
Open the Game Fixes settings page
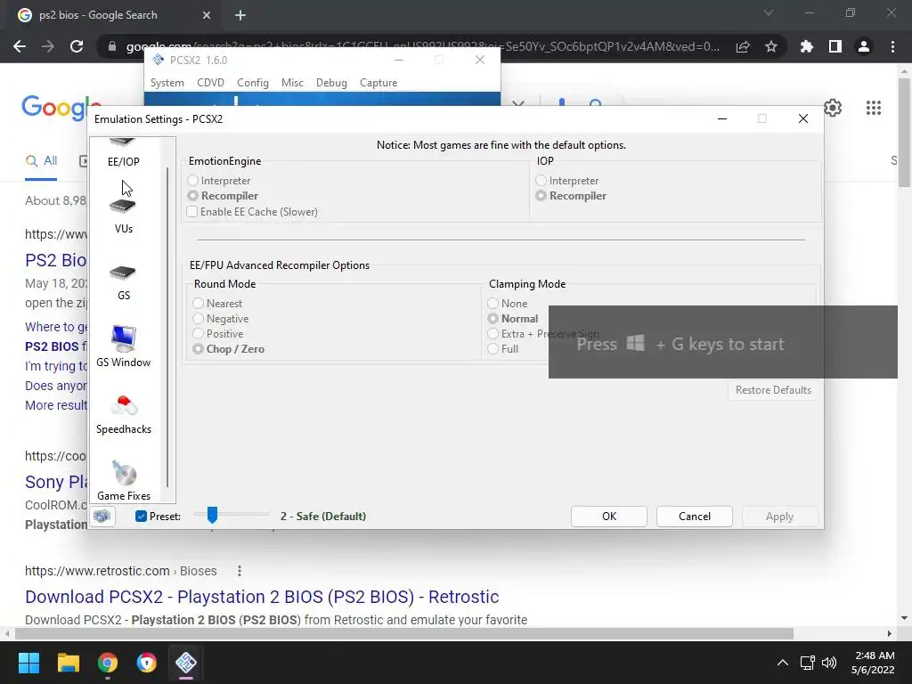[x=123, y=480]
